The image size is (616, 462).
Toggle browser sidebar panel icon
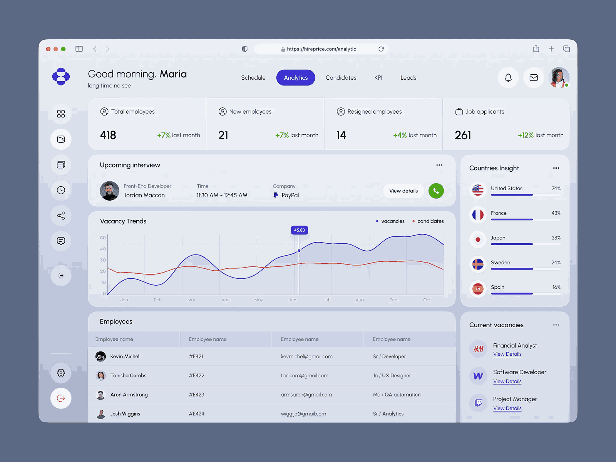coord(79,49)
